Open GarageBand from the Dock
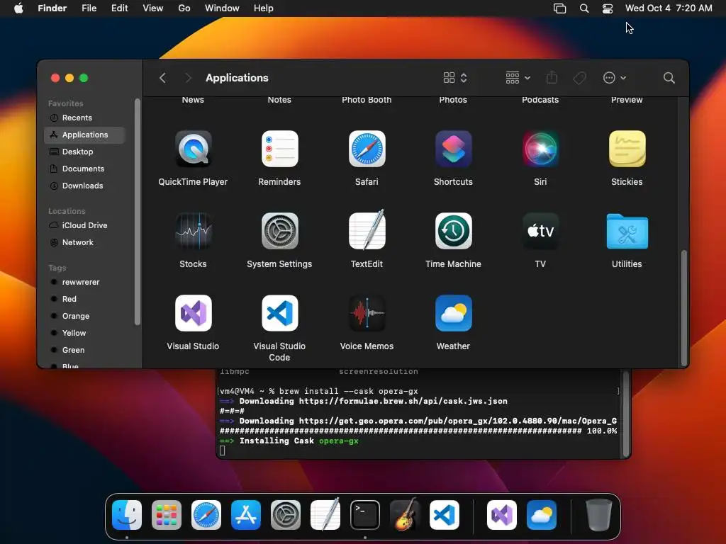The image size is (726, 544). point(405,514)
